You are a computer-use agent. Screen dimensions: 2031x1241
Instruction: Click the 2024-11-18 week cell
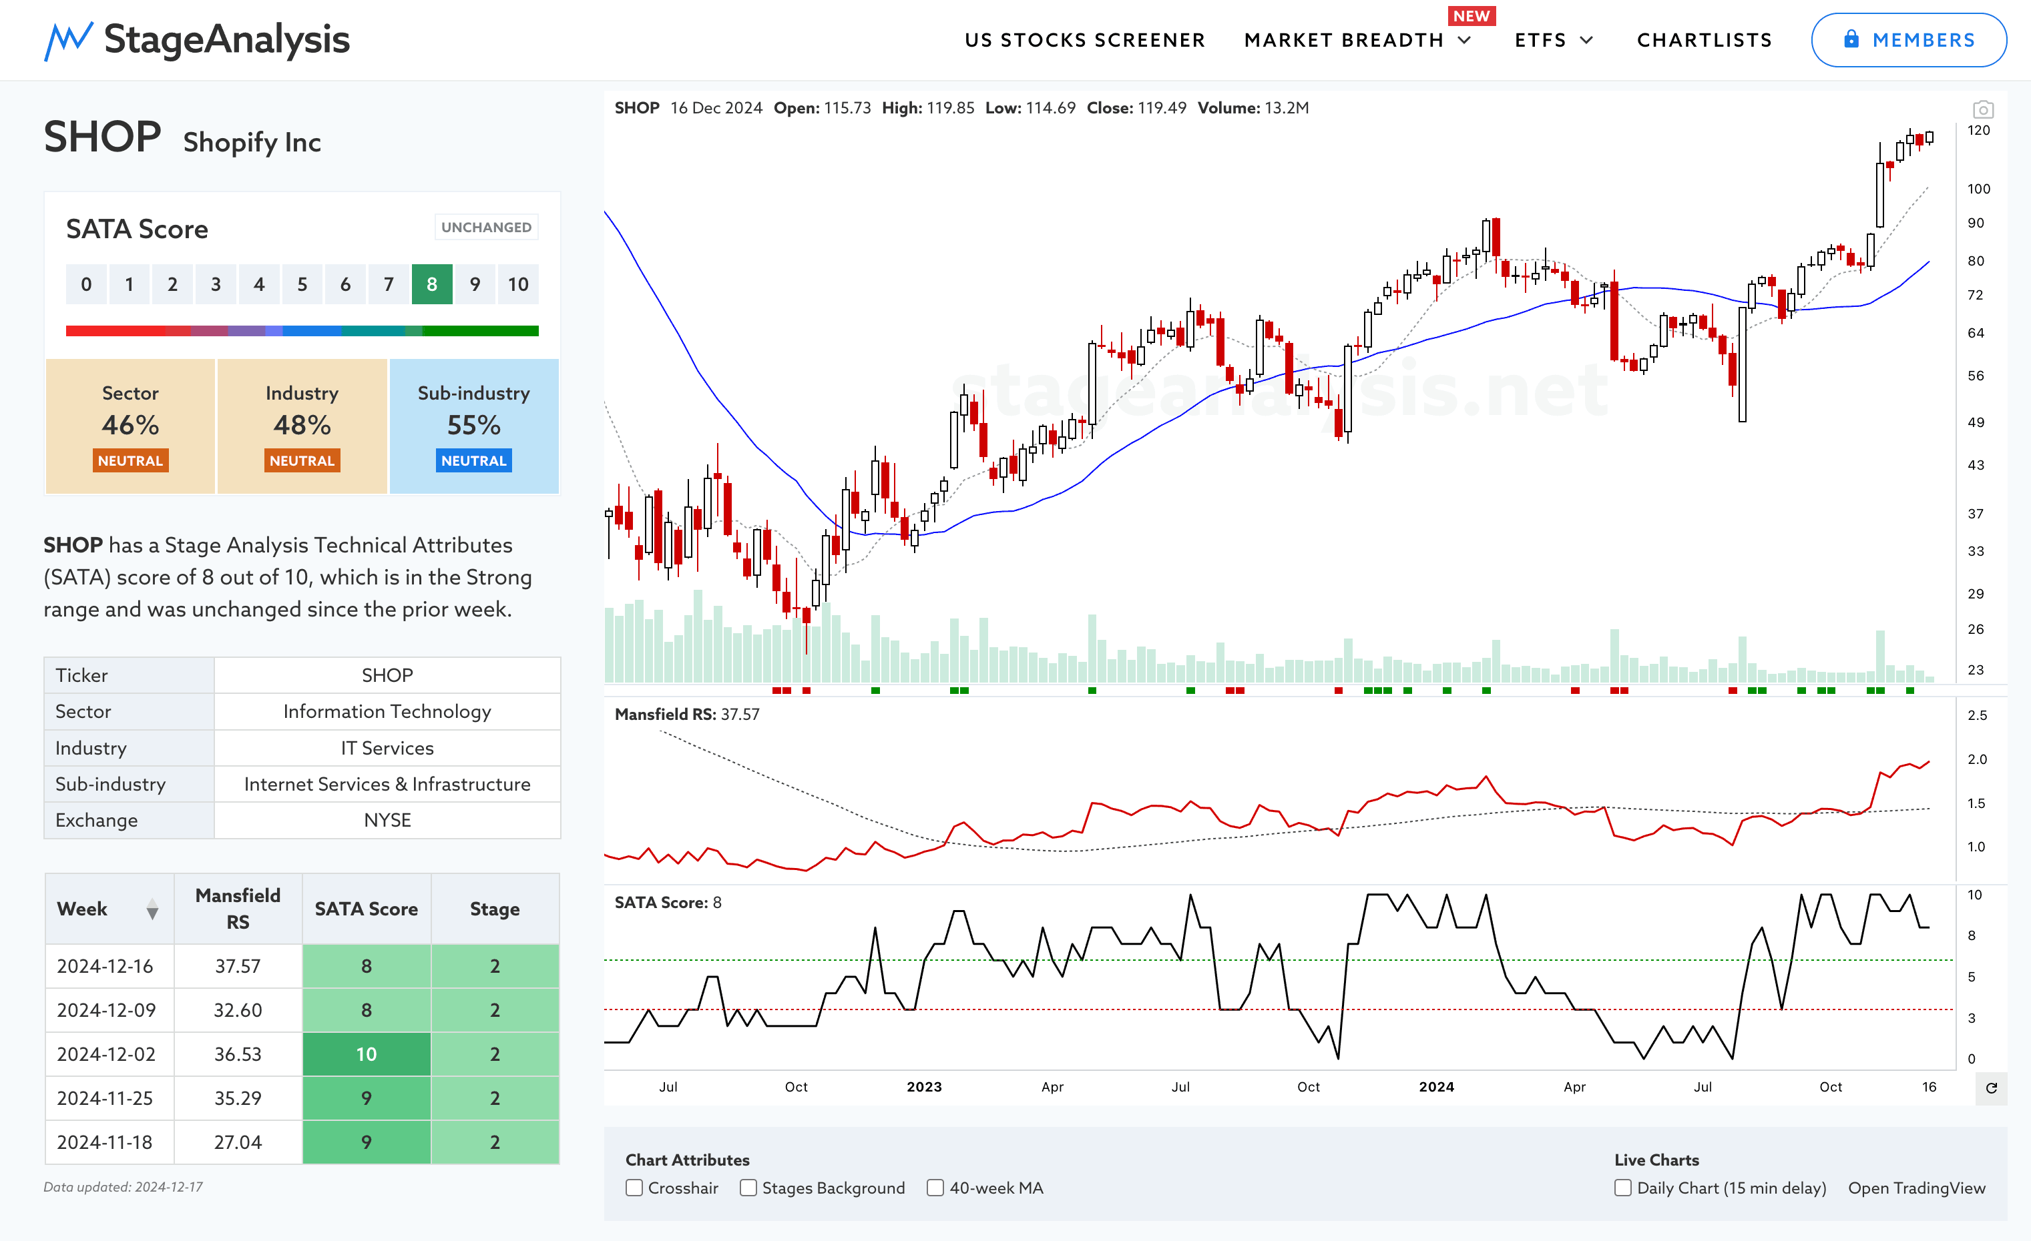(x=109, y=1142)
